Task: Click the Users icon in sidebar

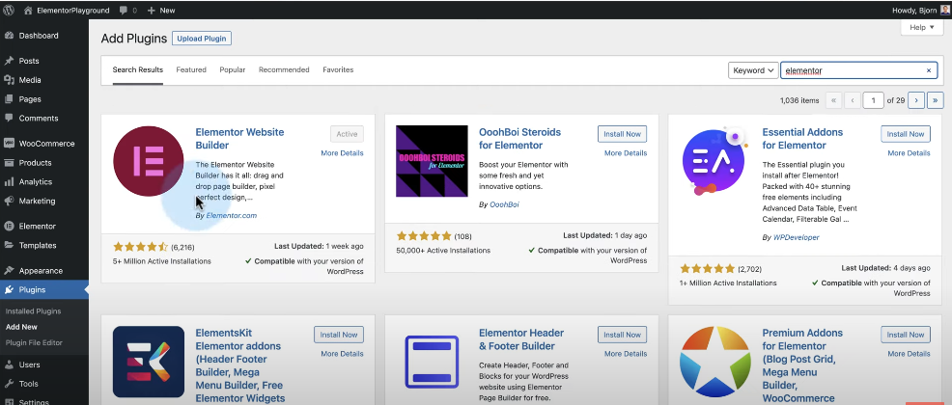Action: pos(9,364)
